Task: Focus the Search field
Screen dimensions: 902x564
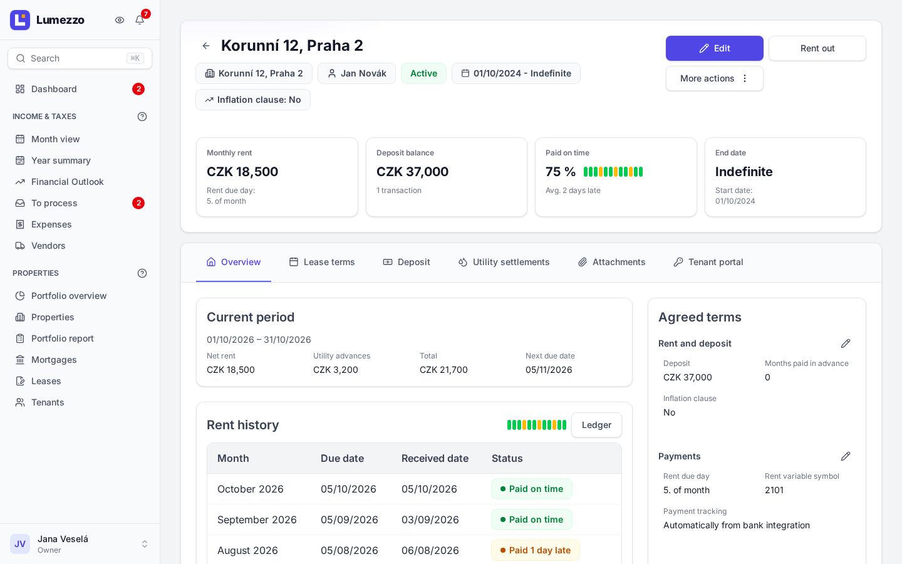Action: (80, 58)
